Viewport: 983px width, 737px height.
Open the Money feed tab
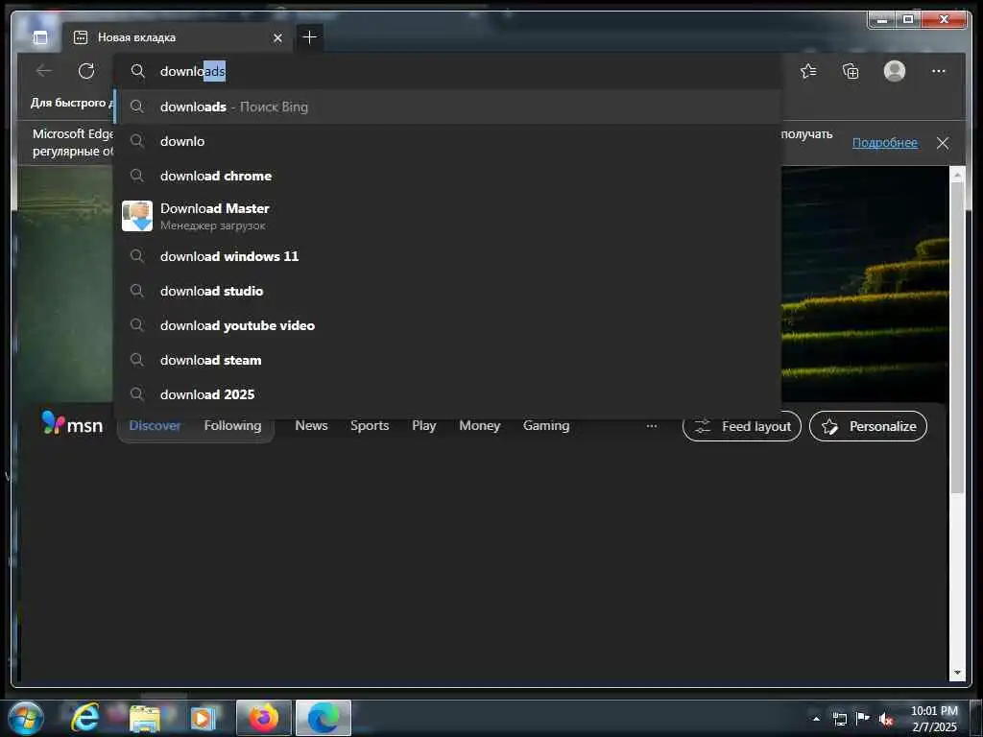coord(480,425)
